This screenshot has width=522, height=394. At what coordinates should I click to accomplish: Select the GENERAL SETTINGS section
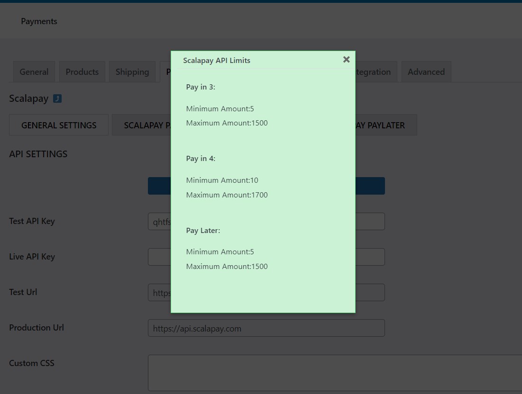point(59,125)
